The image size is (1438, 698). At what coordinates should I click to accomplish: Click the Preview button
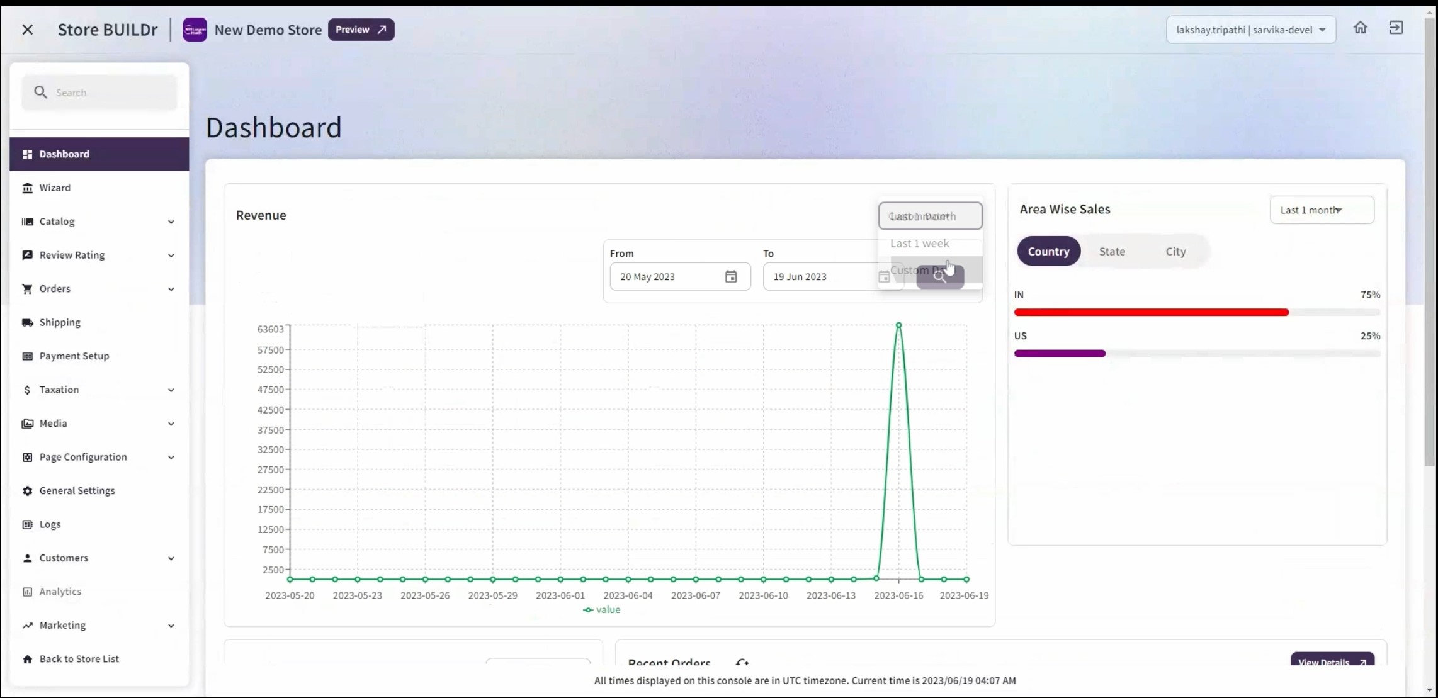point(360,30)
